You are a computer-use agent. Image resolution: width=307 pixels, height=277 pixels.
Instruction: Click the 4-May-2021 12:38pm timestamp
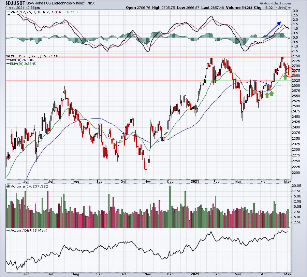point(23,8)
